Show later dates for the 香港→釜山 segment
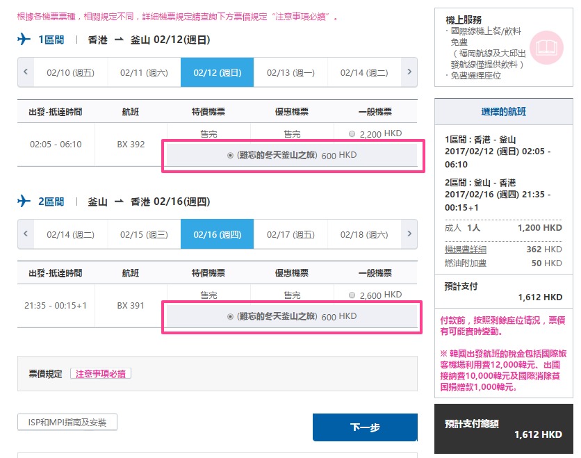 tap(409, 72)
